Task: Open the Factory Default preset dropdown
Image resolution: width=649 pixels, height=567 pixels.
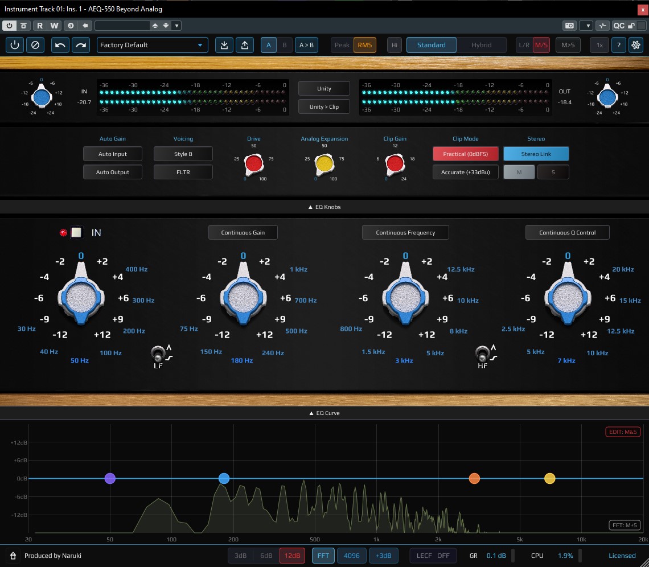Action: [153, 45]
